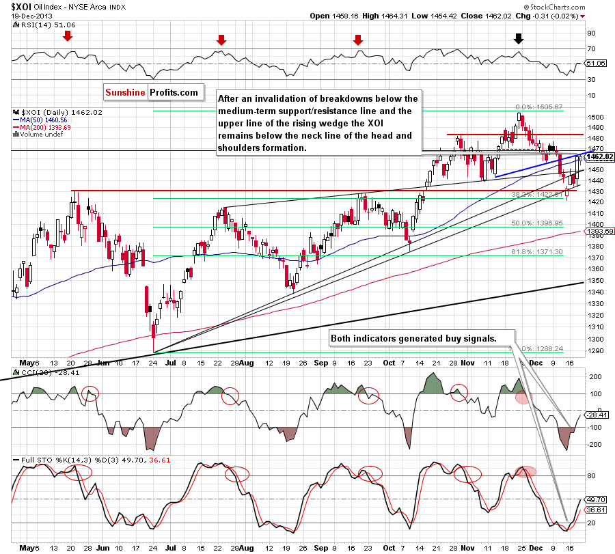Click the 19-Dec-2013 date label
The height and width of the screenshot is (554, 615).
[31, 16]
